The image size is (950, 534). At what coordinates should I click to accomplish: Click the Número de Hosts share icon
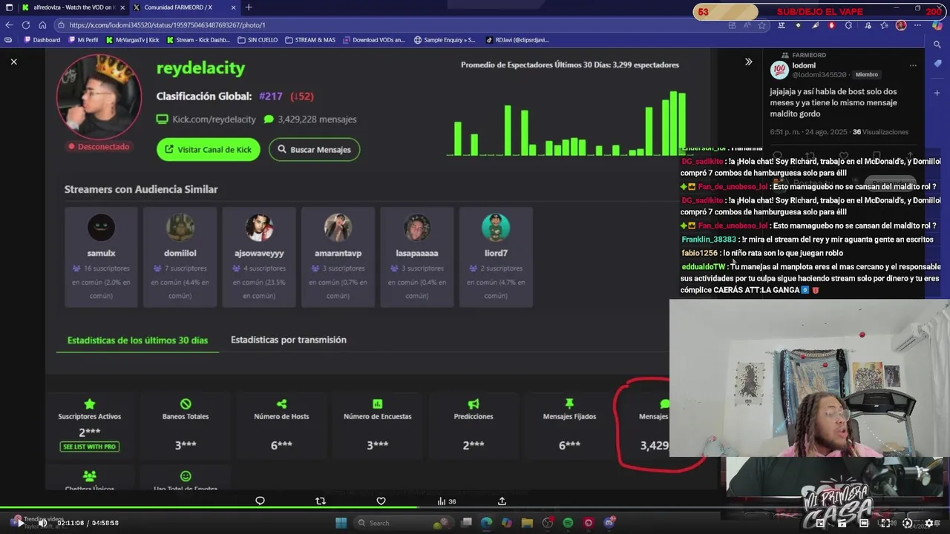(281, 404)
